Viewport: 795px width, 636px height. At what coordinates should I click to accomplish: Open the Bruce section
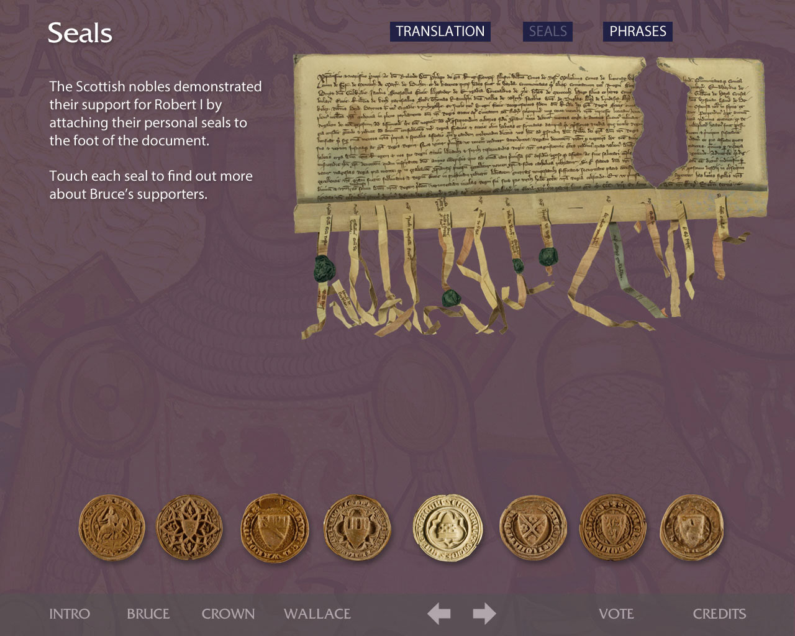(148, 614)
